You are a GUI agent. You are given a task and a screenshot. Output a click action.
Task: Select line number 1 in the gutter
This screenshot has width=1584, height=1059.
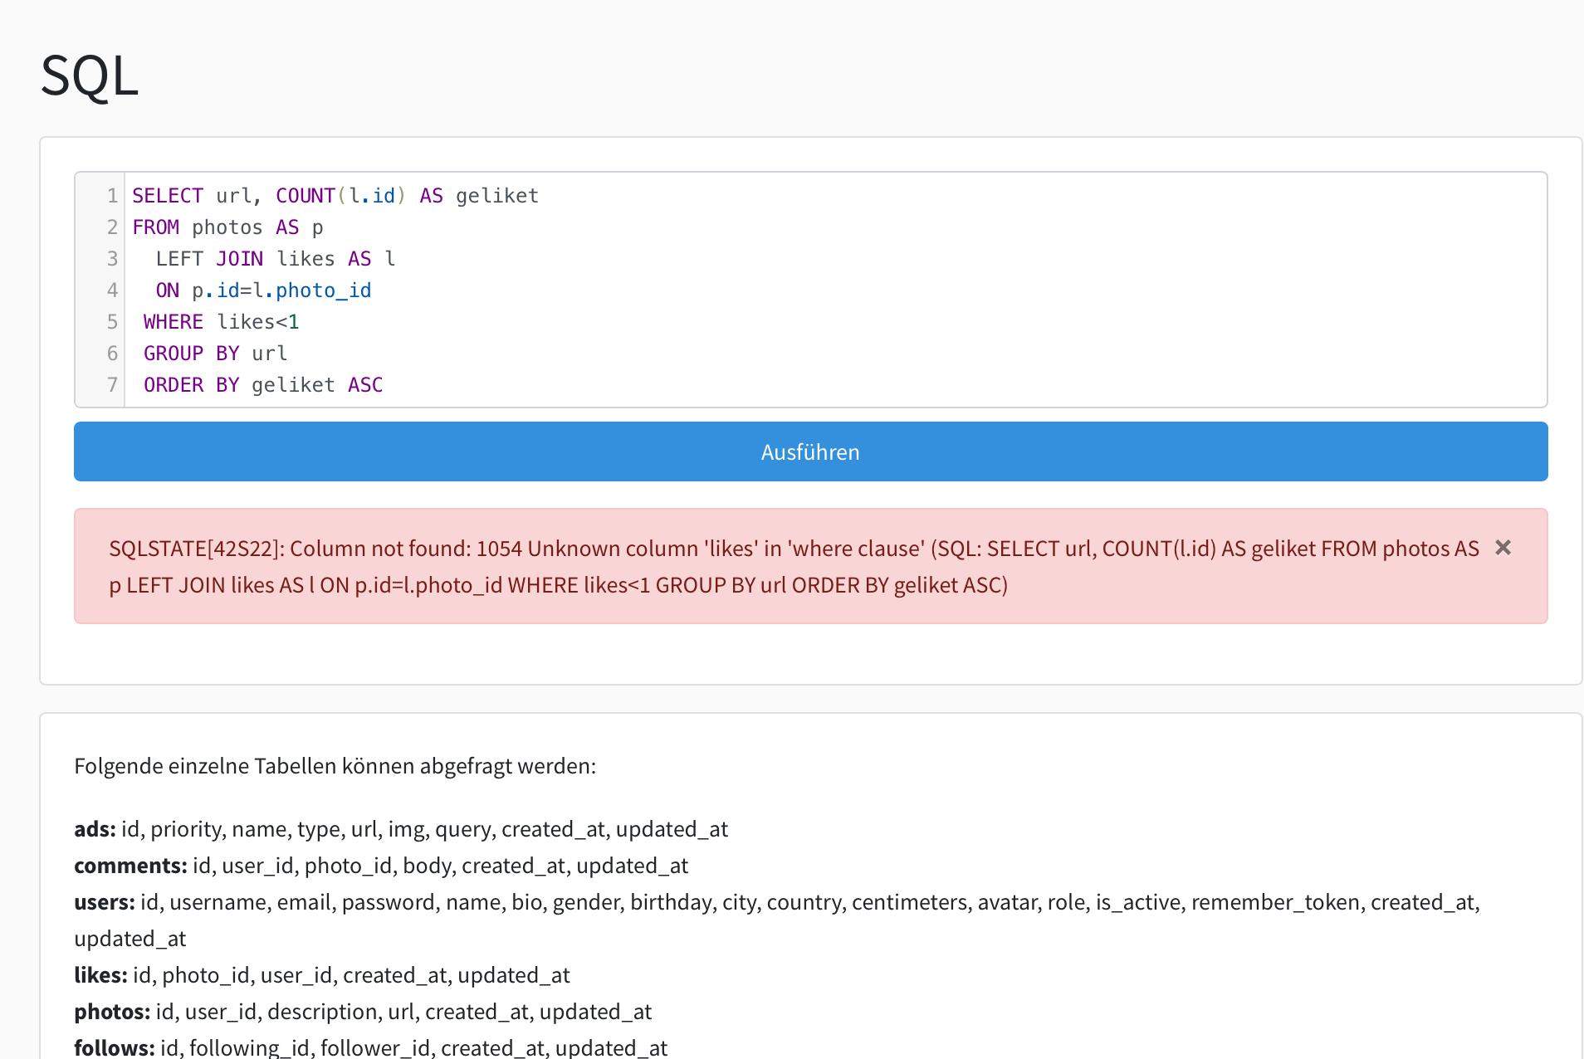(111, 196)
